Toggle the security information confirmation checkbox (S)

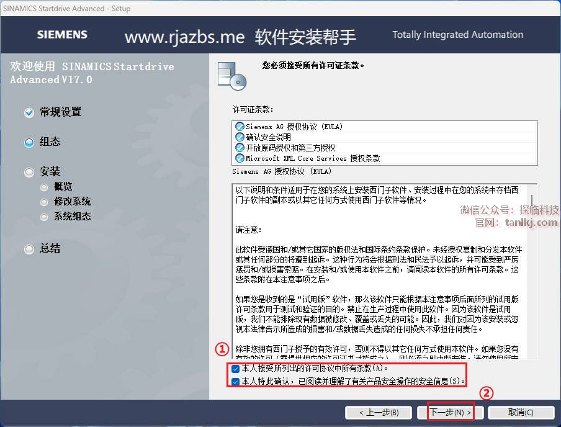235,382
